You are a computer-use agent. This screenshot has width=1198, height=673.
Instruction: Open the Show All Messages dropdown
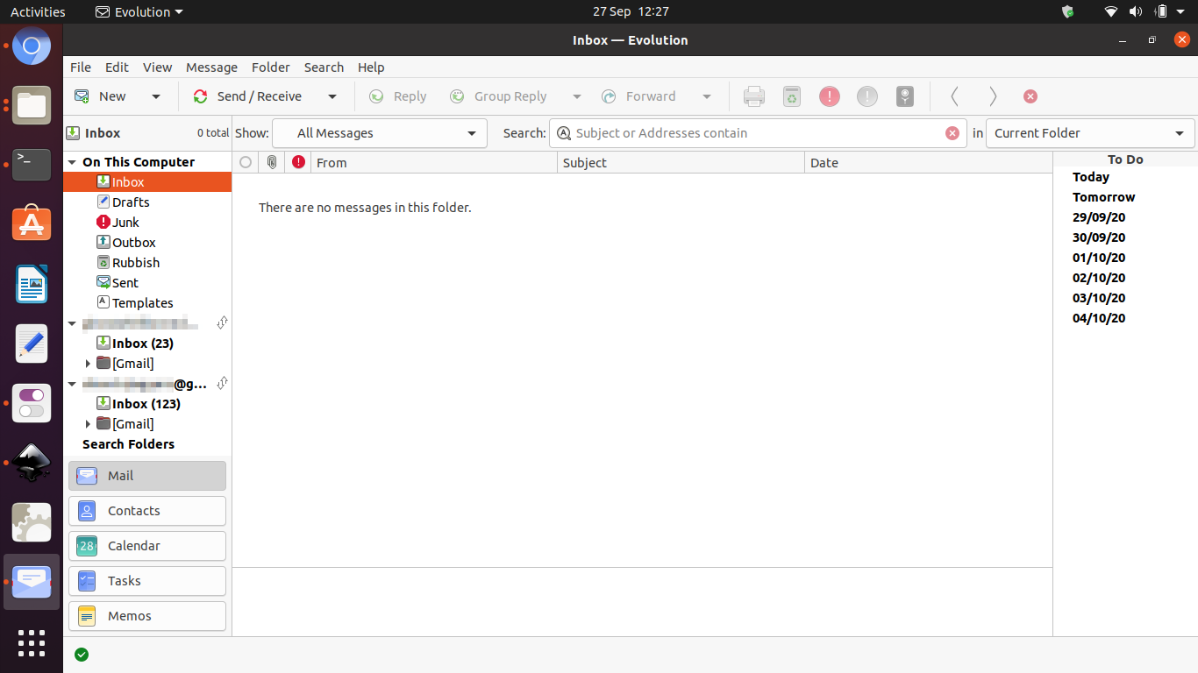point(380,133)
